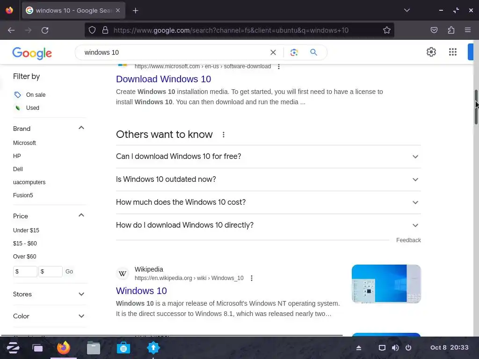Submit search with the magnifier icon
The width and height of the screenshot is (479, 359).
(x=314, y=52)
